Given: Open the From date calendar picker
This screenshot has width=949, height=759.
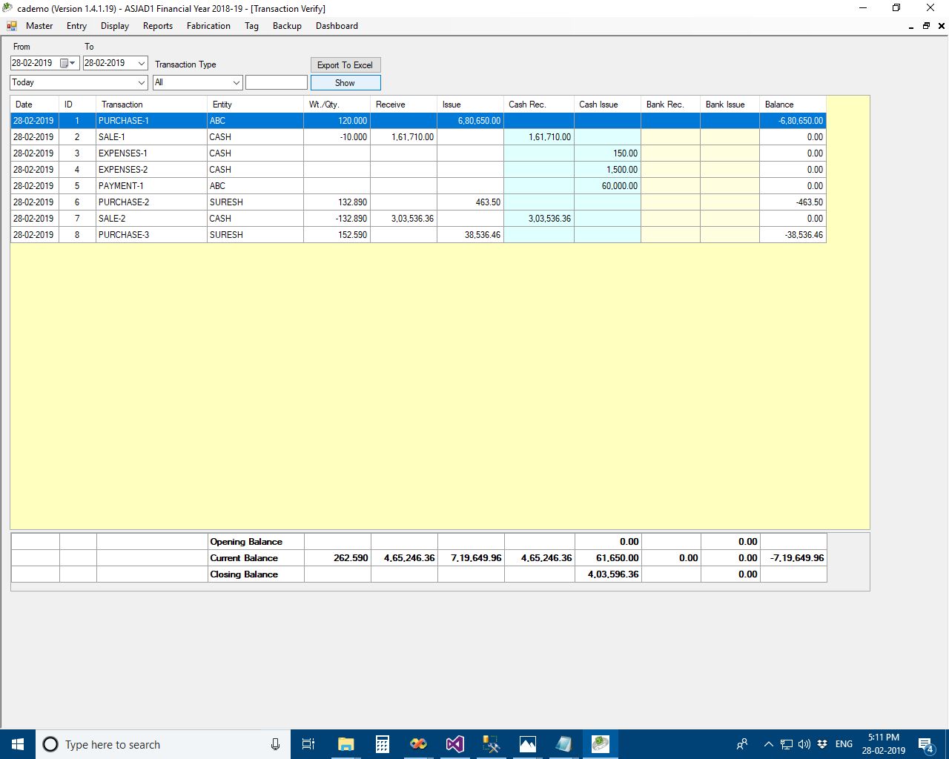Looking at the screenshot, I should tap(67, 63).
